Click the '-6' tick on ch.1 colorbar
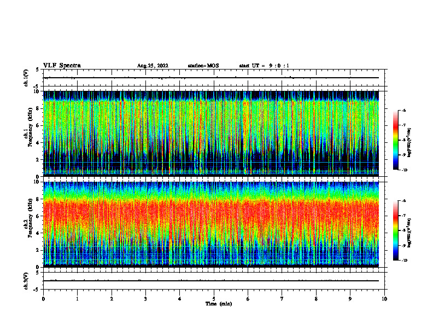 pyautogui.click(x=403, y=110)
